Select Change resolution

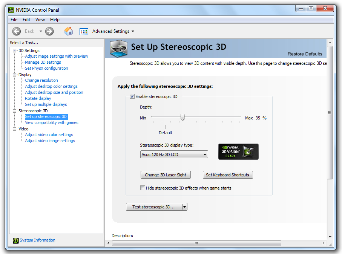(x=41, y=80)
